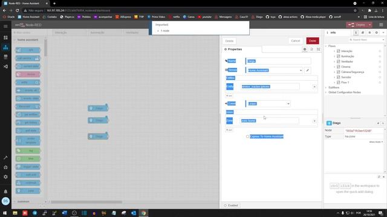This screenshot has width=387, height=217.
Task: Open Telegram from the Windows taskbar
Action: click(35, 213)
